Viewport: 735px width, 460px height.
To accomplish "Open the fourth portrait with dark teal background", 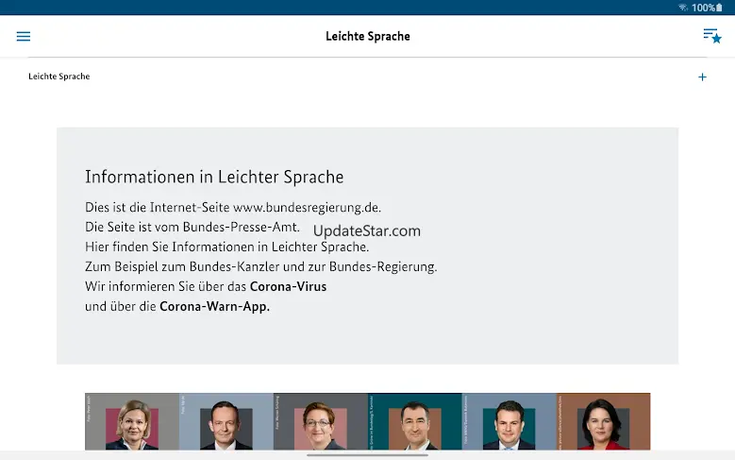I will (415, 421).
